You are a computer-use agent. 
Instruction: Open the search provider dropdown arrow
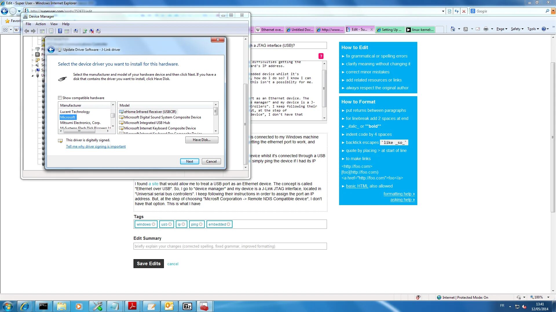(553, 11)
